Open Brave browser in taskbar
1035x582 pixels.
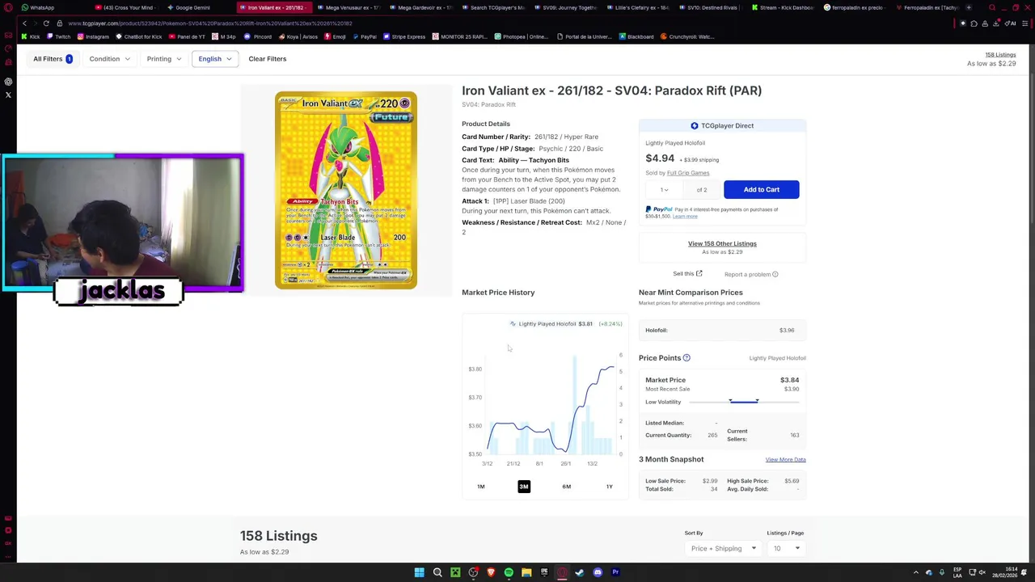491,572
